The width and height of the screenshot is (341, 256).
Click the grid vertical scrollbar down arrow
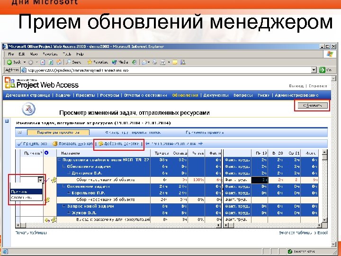click(324, 220)
